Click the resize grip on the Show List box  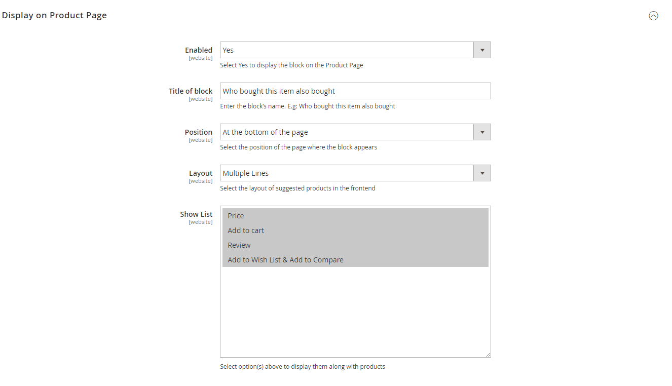tap(488, 355)
